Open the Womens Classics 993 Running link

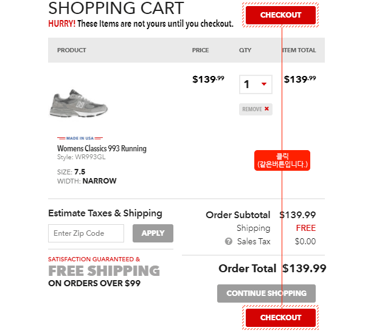pos(102,148)
